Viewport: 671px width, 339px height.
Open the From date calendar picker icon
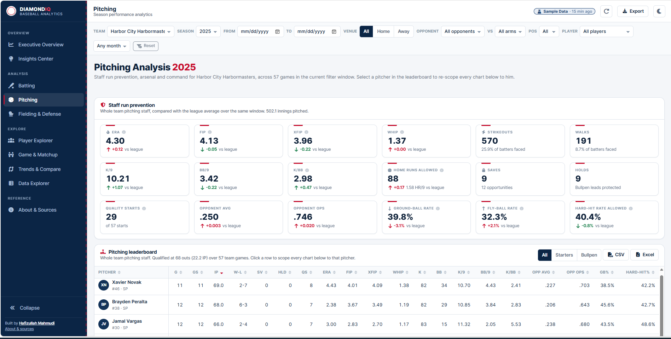(x=277, y=31)
